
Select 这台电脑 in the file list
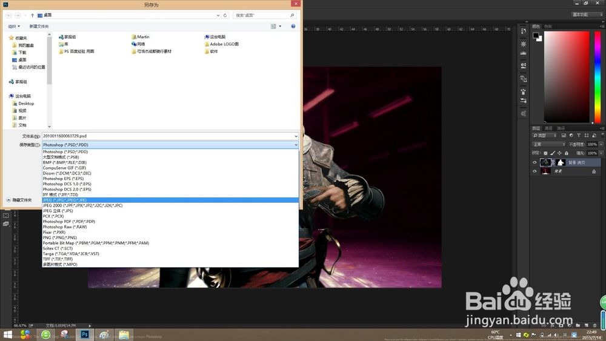pyautogui.click(x=215, y=37)
